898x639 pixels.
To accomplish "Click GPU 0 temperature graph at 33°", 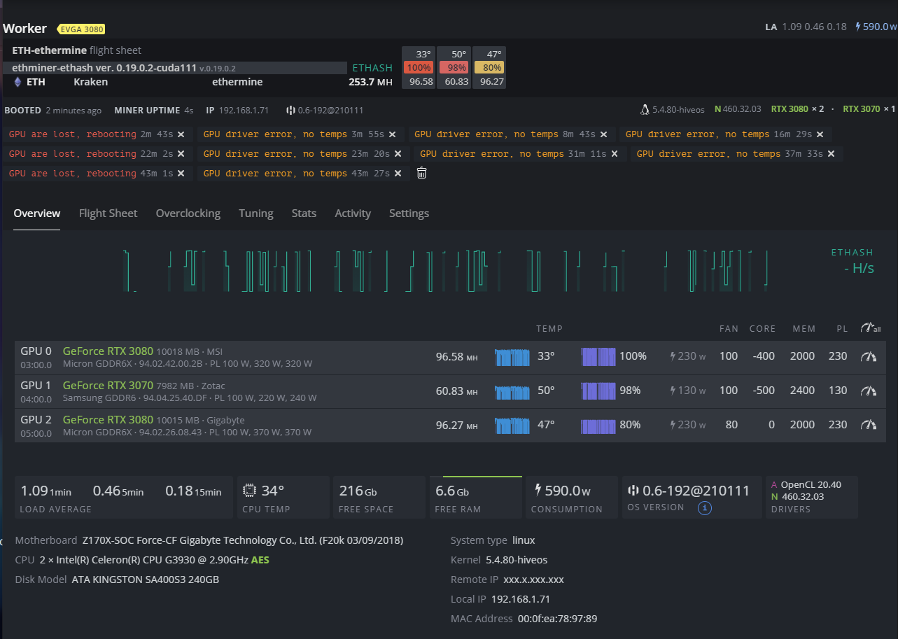I will (512, 357).
